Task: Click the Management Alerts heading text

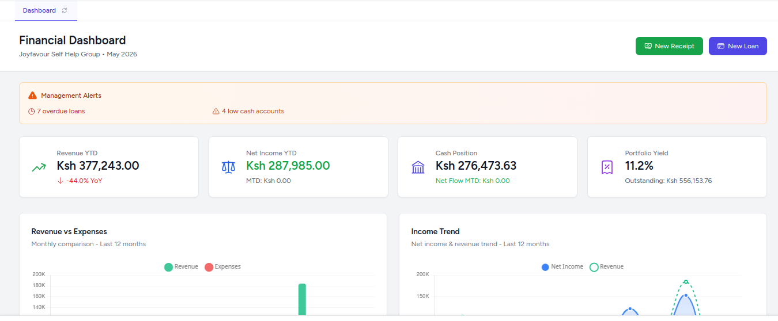Action: (71, 95)
